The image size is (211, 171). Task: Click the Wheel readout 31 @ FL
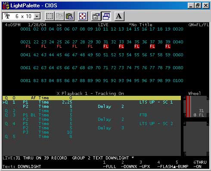pyautogui.click(x=199, y=113)
